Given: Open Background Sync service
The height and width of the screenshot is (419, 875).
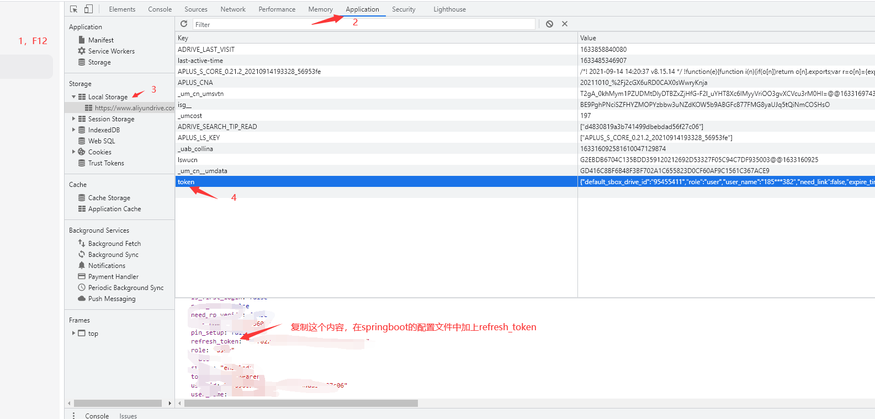Looking at the screenshot, I should (113, 255).
